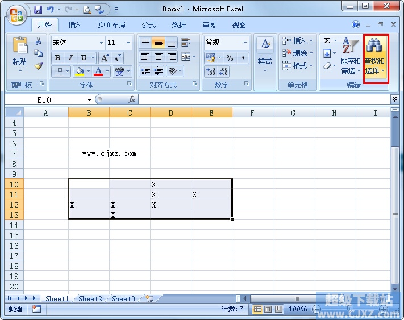Expand the font name 宋体 dropdown

point(102,43)
